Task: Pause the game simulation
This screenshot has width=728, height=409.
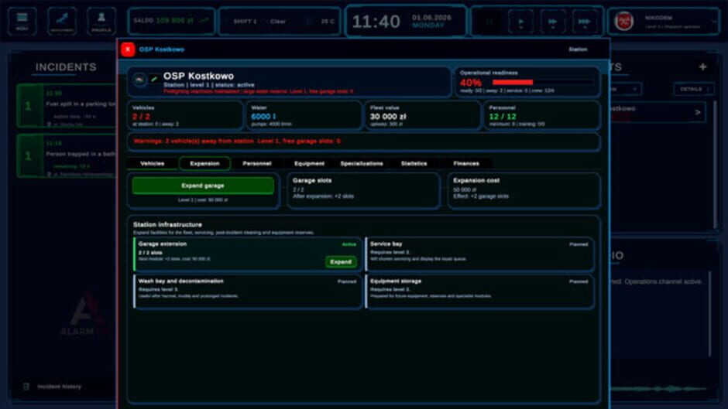Action: [x=489, y=22]
